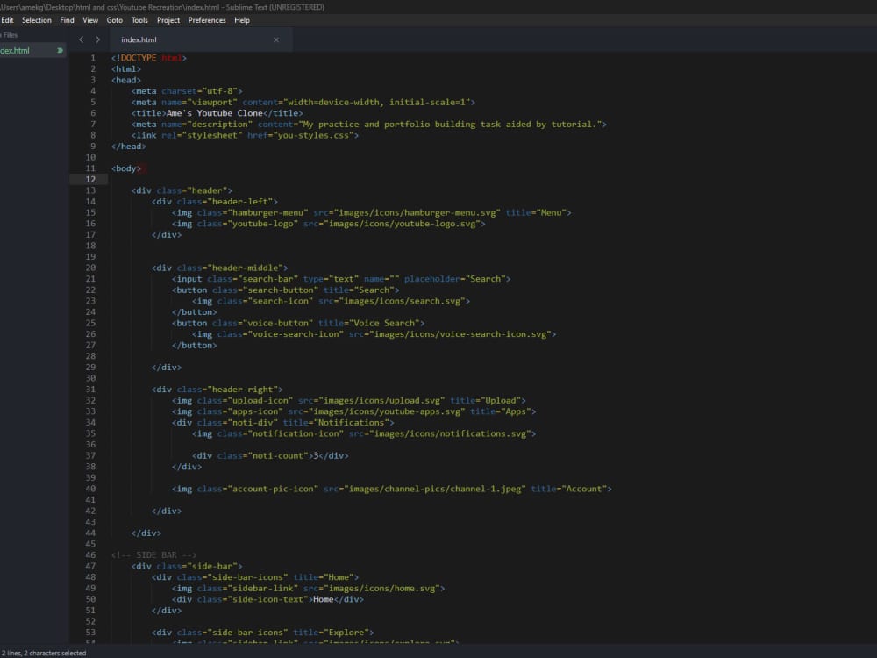Open the Help menu
The image size is (877, 658).
click(x=242, y=19)
